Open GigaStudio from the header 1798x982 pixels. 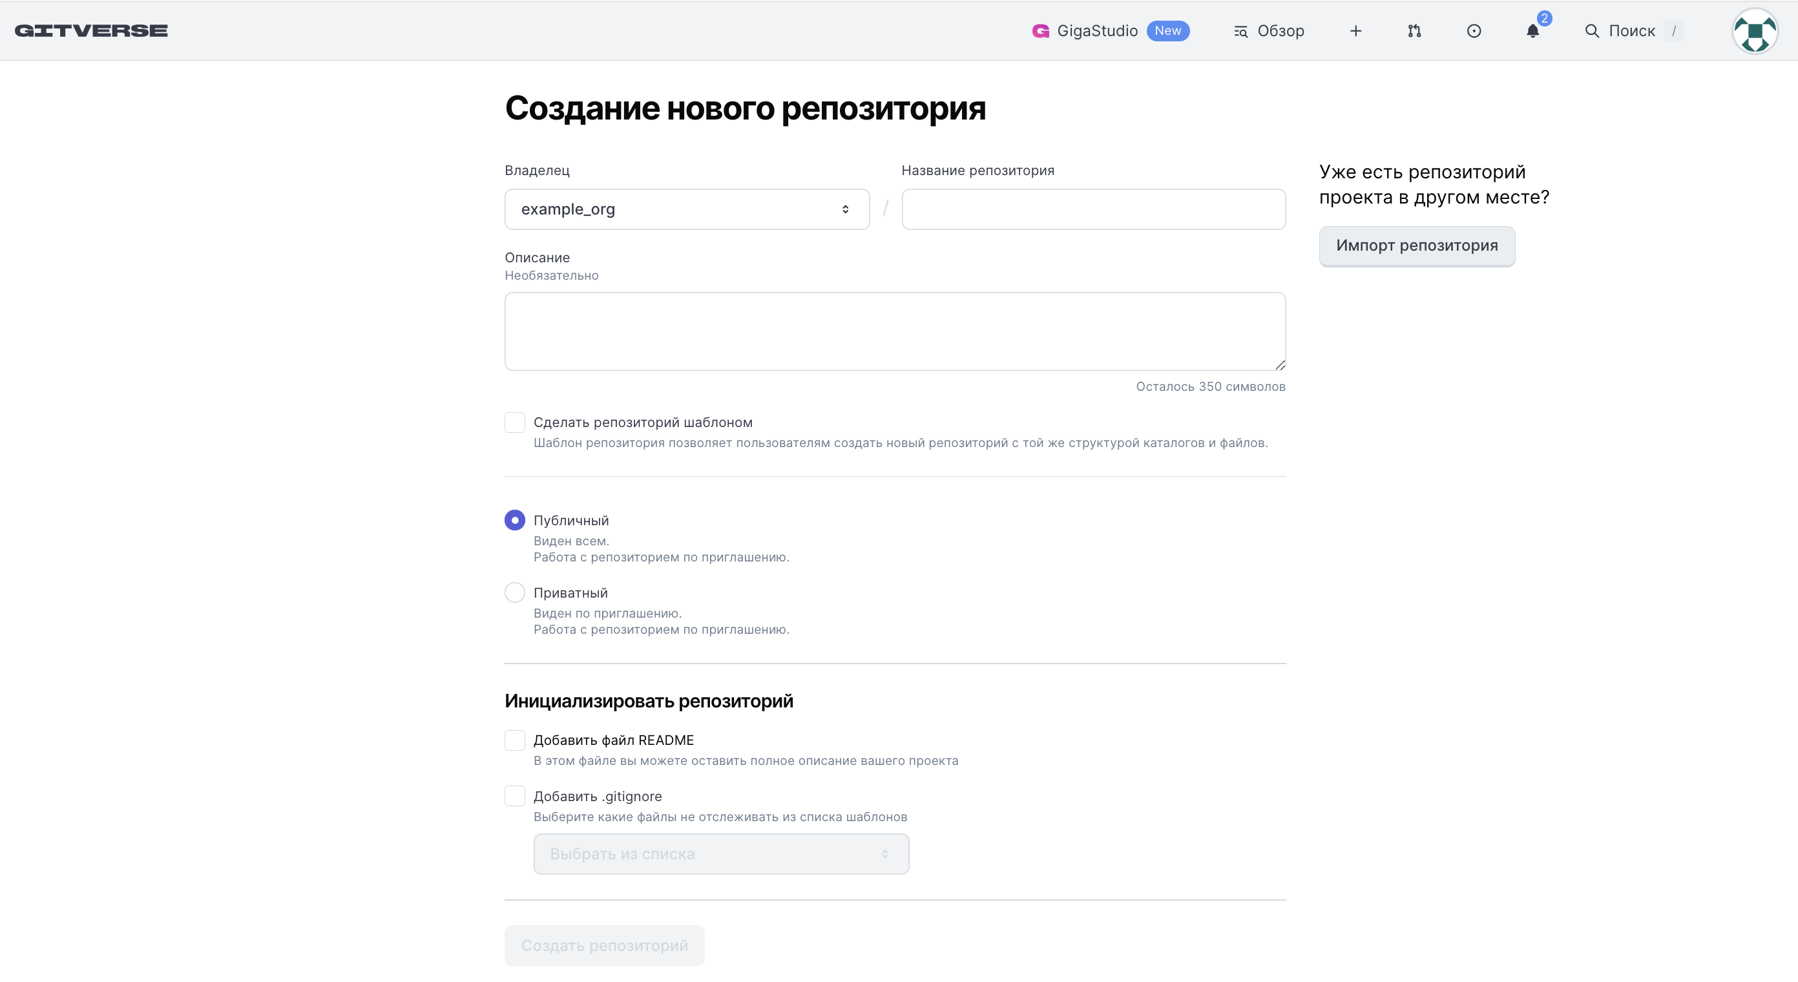(x=1096, y=31)
